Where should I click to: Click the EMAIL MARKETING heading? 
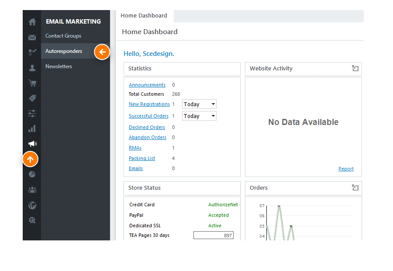click(73, 21)
